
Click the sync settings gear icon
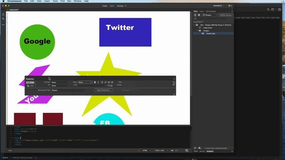pyautogui.click(x=230, y=6)
